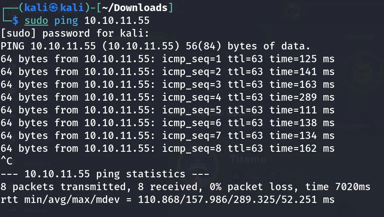Click the ^C interrupt marker
The image size is (384, 217).
pos(6,161)
